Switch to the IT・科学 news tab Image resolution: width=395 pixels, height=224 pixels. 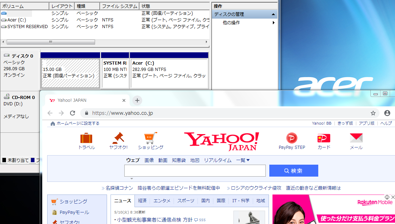click(x=241, y=200)
